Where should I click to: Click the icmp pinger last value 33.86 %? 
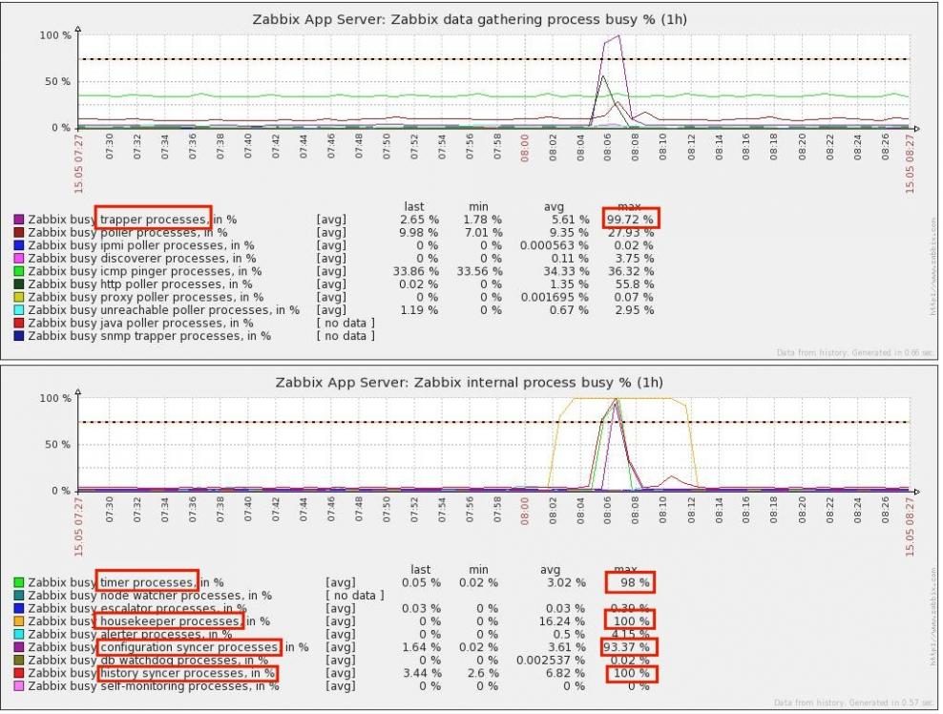tap(416, 271)
